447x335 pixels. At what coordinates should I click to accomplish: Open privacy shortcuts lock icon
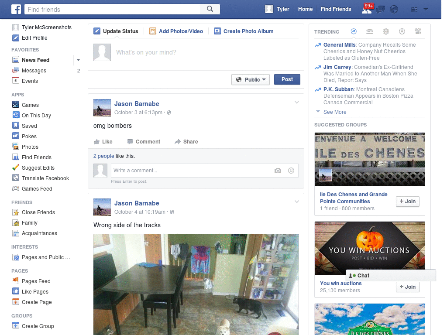pos(414,10)
